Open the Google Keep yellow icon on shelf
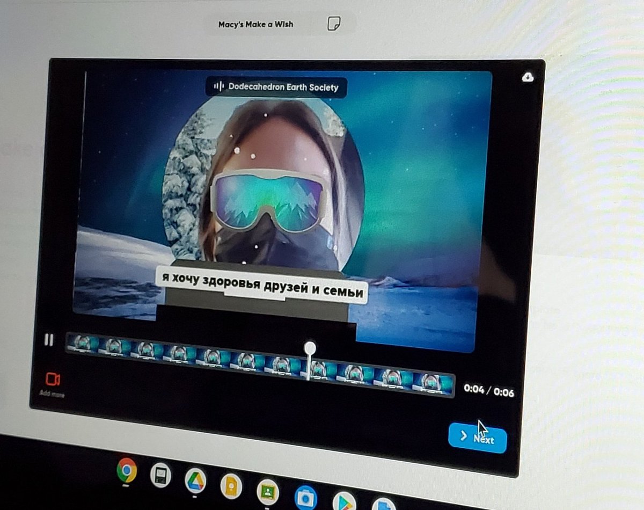Viewport: 644px width, 510px height. pyautogui.click(x=231, y=486)
